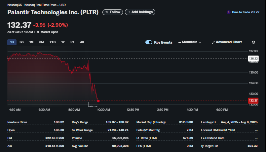The height and width of the screenshot is (152, 266).
Task: Select the 1Y range tab
Action: [63, 42]
